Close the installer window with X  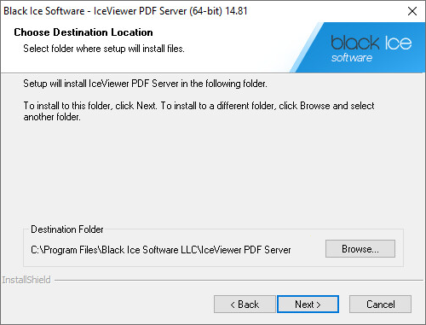tap(412, 11)
